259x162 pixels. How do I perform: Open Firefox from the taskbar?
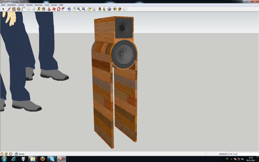click(42, 159)
